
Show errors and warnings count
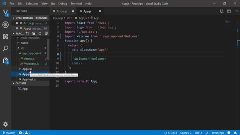pos(24,133)
